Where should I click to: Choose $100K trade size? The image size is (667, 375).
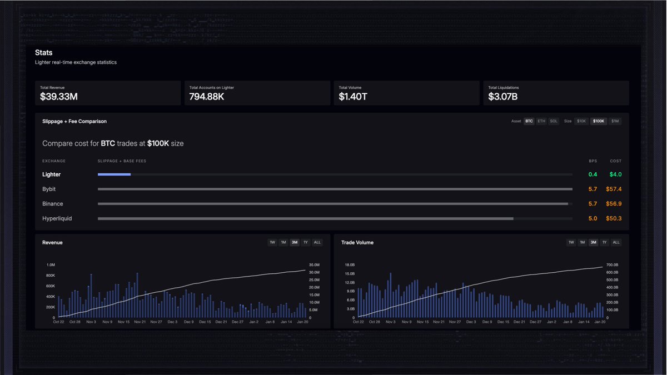pyautogui.click(x=599, y=121)
